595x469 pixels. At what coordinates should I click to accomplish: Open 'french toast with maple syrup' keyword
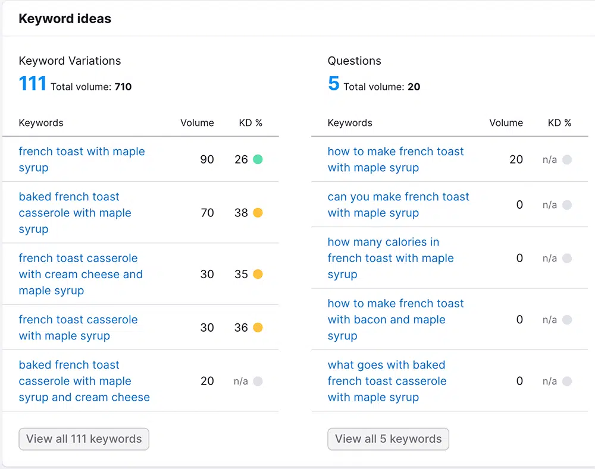pyautogui.click(x=82, y=159)
